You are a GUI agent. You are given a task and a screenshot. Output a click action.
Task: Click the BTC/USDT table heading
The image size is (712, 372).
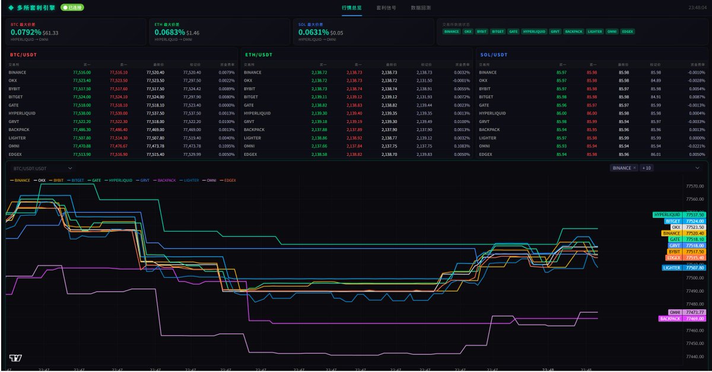[x=23, y=54]
